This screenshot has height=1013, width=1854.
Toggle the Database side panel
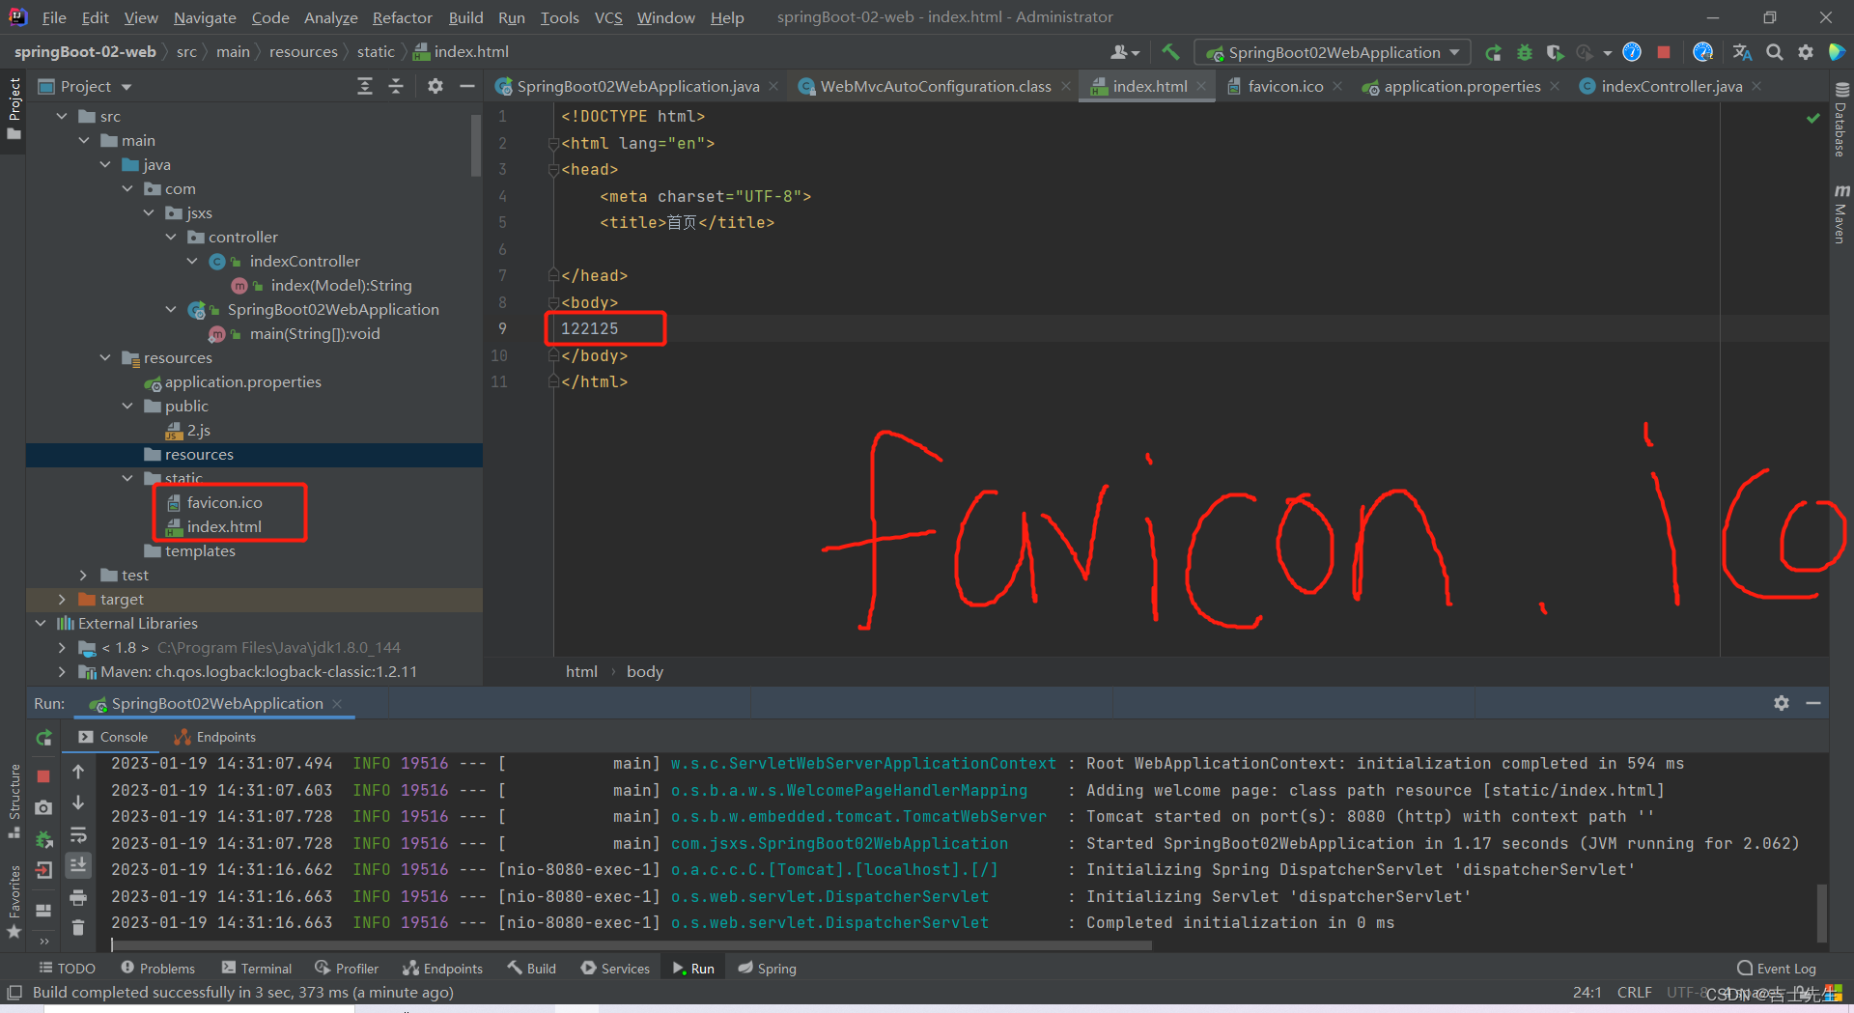point(1841,121)
